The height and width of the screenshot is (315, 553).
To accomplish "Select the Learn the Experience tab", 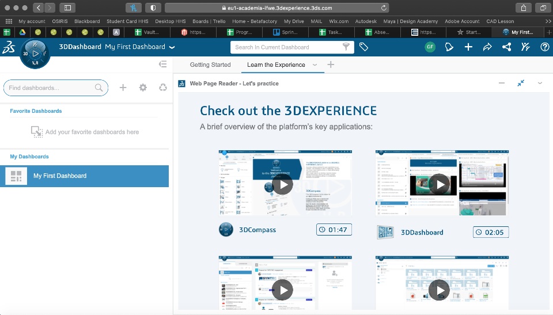I will point(276,65).
